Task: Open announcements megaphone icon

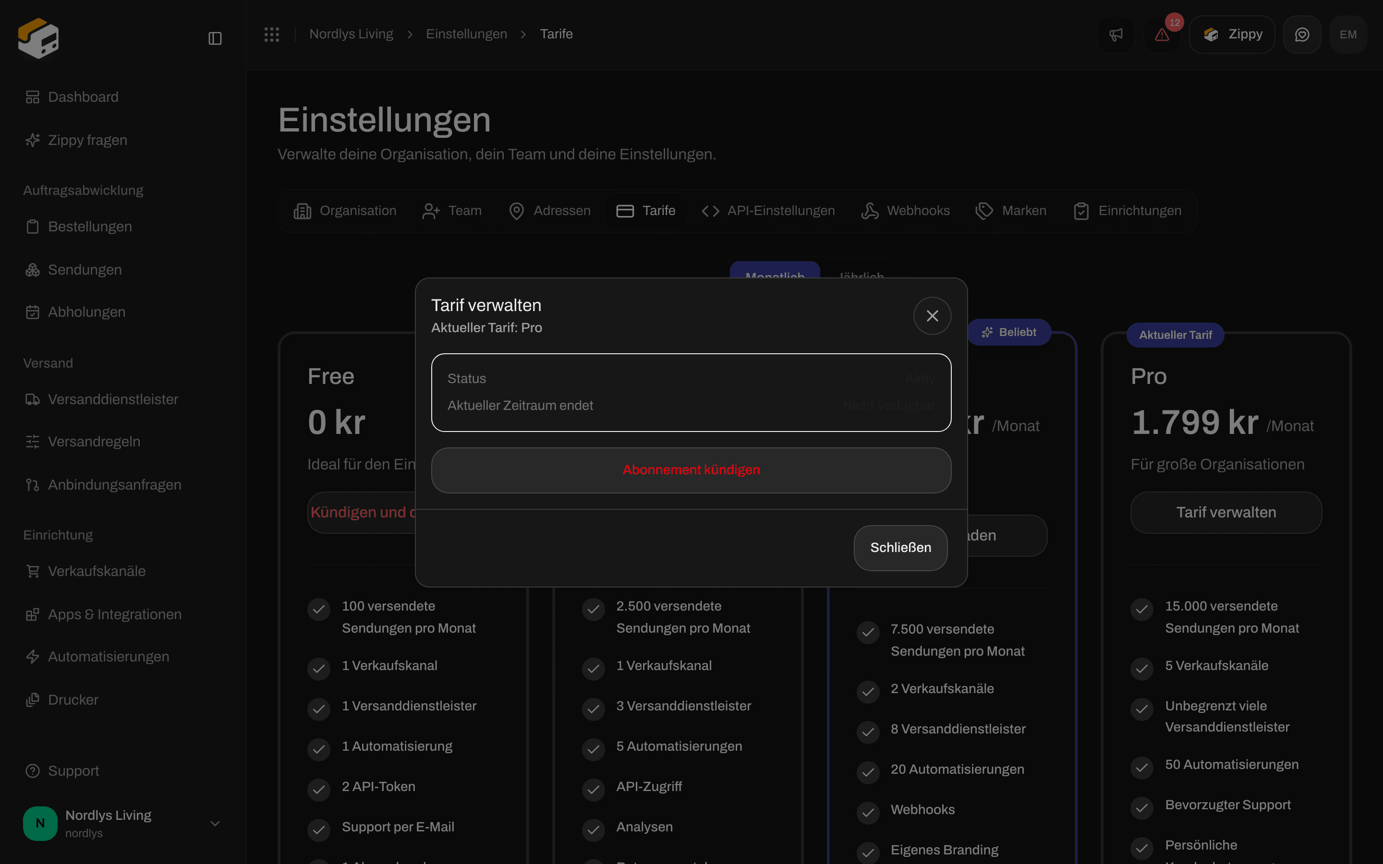Action: (1116, 34)
